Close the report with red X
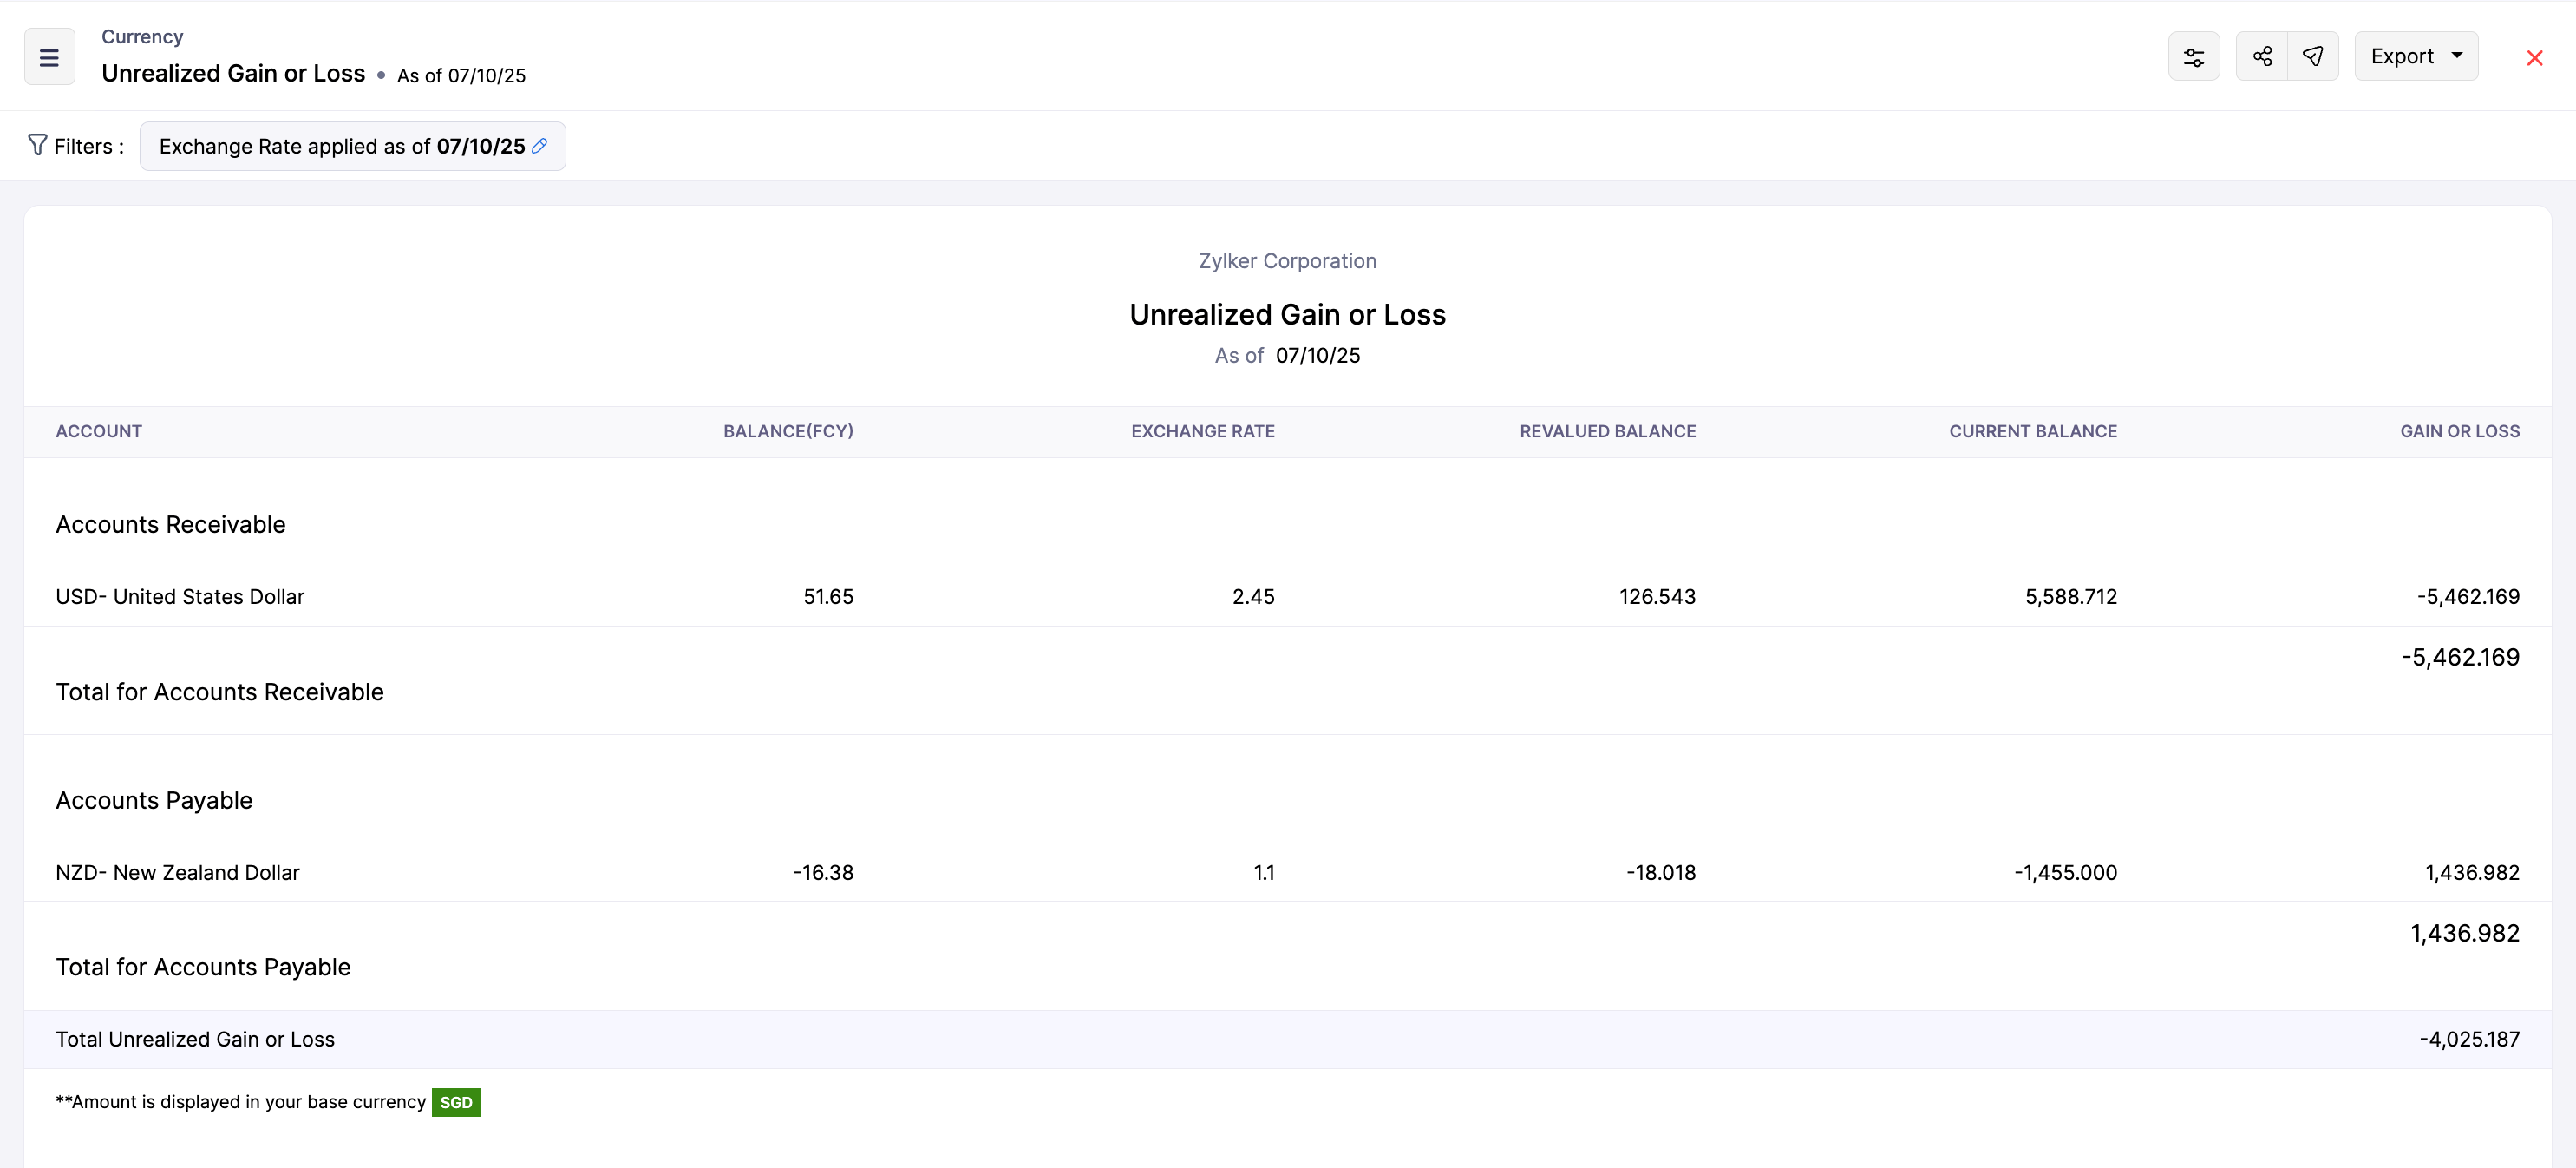This screenshot has height=1168, width=2576. [2534, 58]
